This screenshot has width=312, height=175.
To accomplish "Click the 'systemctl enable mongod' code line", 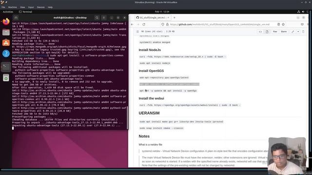I will pyautogui.click(x=155, y=42).
